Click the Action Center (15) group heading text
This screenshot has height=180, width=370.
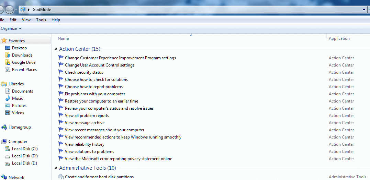click(79, 49)
